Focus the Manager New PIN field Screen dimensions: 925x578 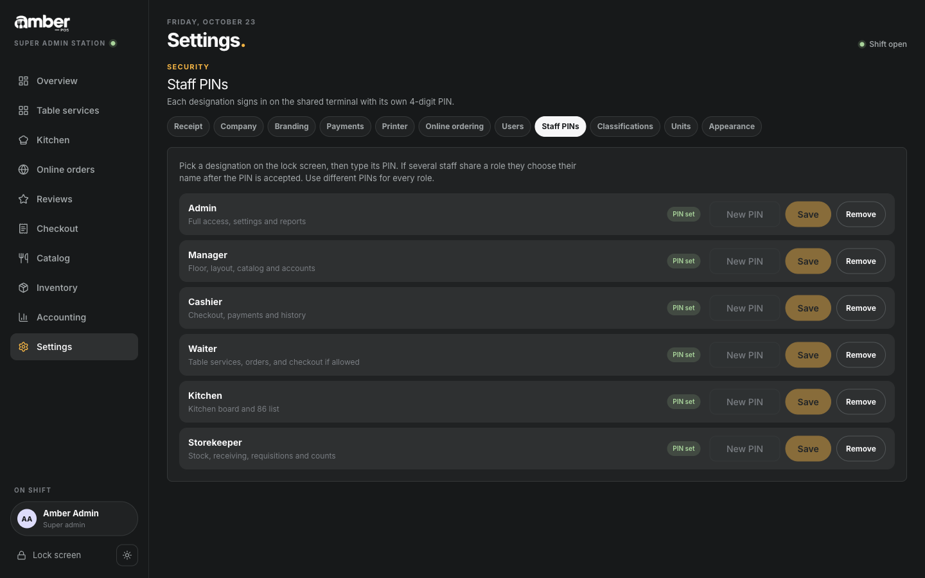[744, 261]
